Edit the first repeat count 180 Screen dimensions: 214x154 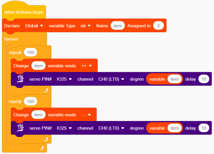tap(31, 52)
